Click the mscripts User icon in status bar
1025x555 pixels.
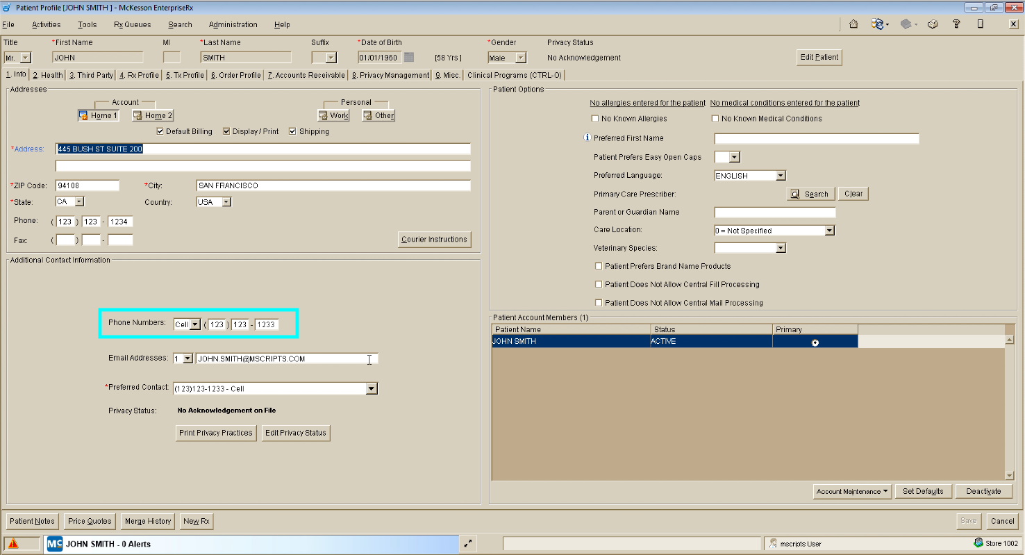tap(774, 544)
